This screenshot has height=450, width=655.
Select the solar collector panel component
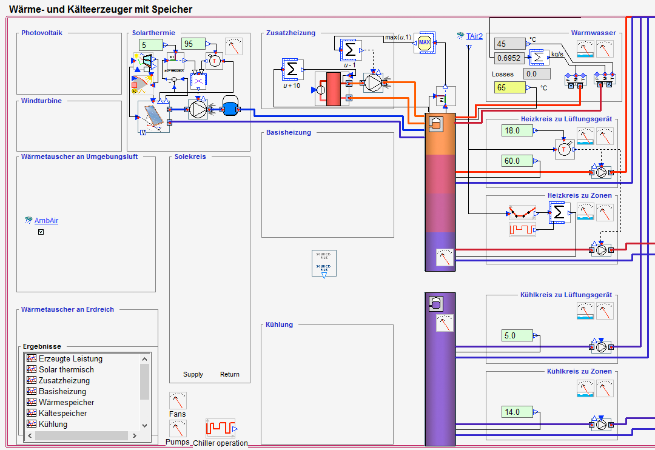pyautogui.click(x=153, y=116)
